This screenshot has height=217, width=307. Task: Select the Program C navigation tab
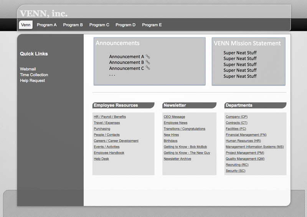coord(99,25)
